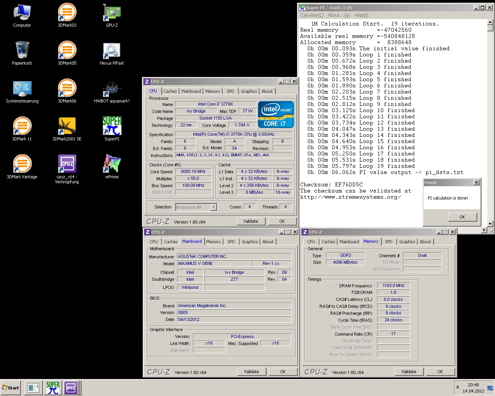Click the Core Speed value 6000.18 MHz
The height and width of the screenshot is (396, 495).
(193, 171)
